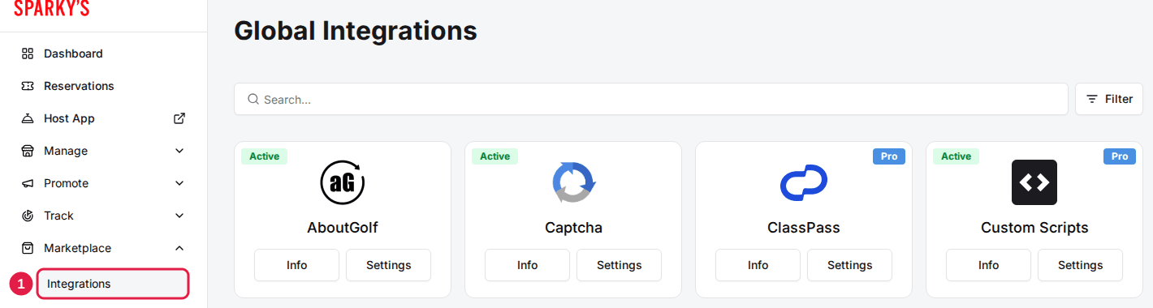Click Info on Captcha card
The height and width of the screenshot is (308, 1153).
coord(527,265)
